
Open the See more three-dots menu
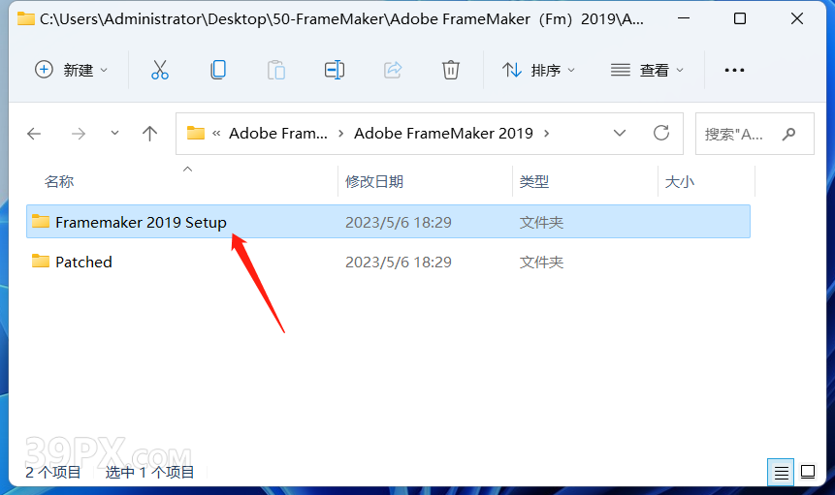point(734,70)
